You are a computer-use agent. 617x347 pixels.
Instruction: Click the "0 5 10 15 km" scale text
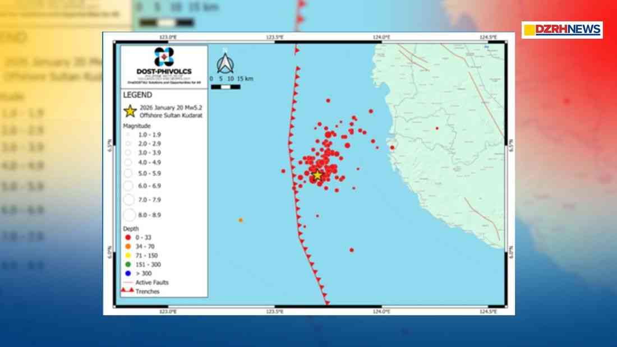pyautogui.click(x=231, y=78)
